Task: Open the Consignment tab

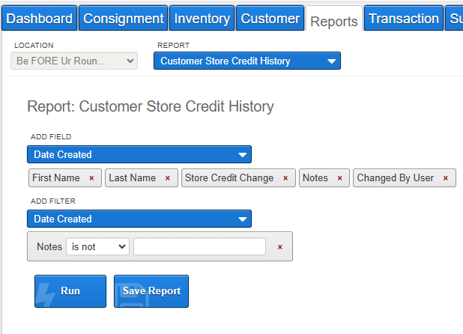Action: coord(123,18)
